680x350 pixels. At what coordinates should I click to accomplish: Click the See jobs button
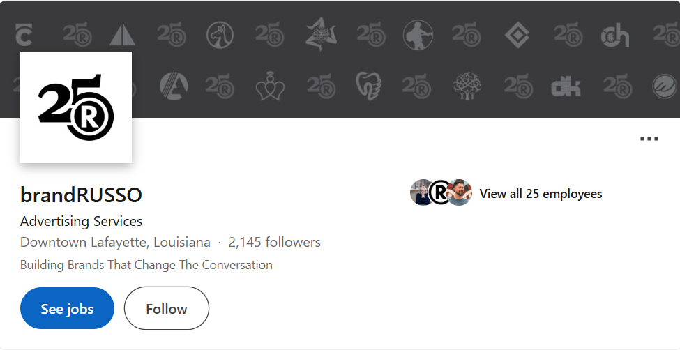pos(67,308)
